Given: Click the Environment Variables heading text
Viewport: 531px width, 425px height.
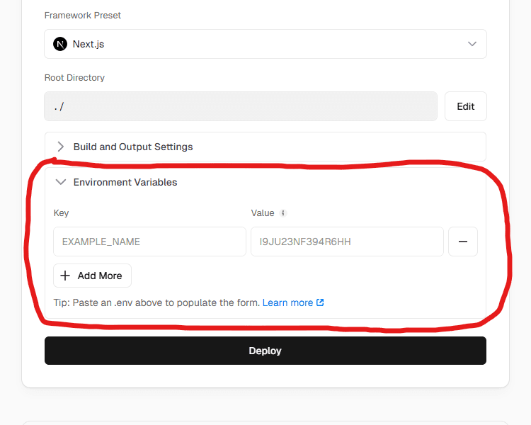Looking at the screenshot, I should click(x=125, y=182).
